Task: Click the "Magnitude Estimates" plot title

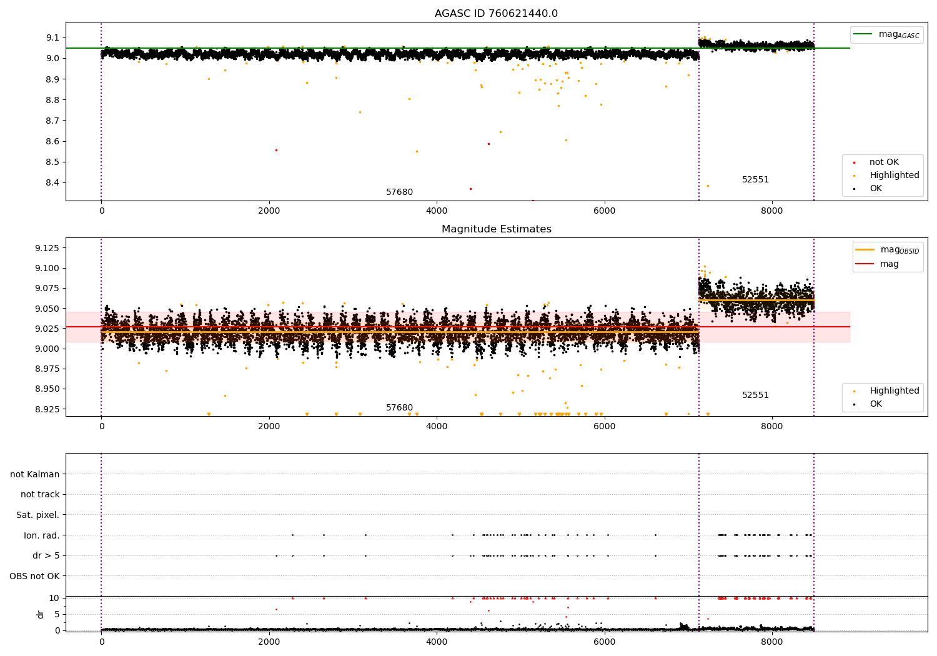Action: [496, 229]
